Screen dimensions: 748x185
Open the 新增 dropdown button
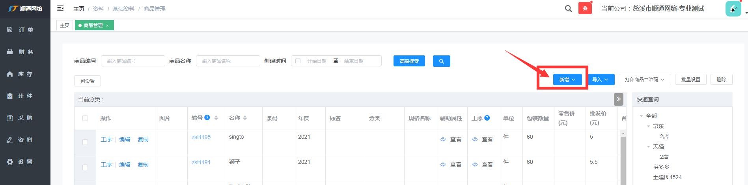click(567, 79)
